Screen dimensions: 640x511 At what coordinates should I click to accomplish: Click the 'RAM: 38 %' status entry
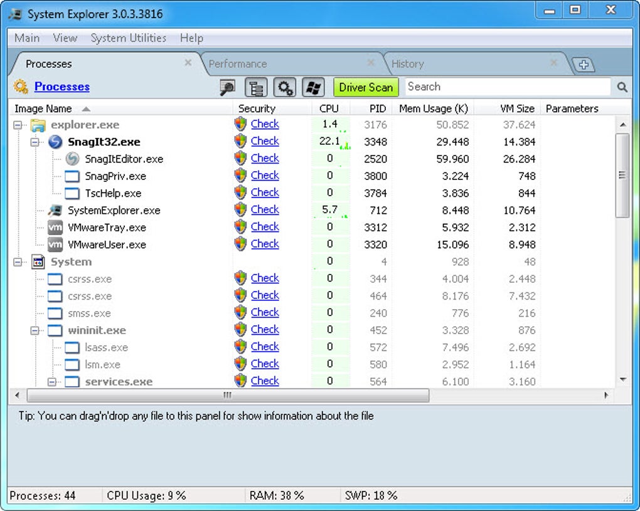(x=277, y=495)
